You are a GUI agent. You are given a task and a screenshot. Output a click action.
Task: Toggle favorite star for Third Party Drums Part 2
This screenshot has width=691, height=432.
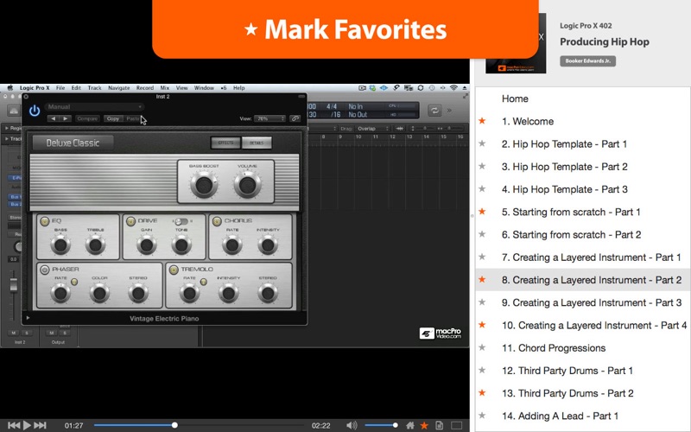click(x=483, y=393)
